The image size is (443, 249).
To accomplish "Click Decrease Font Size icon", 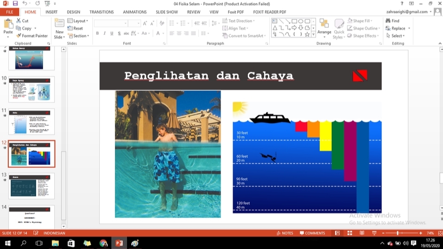I will pyautogui.click(x=152, y=23).
